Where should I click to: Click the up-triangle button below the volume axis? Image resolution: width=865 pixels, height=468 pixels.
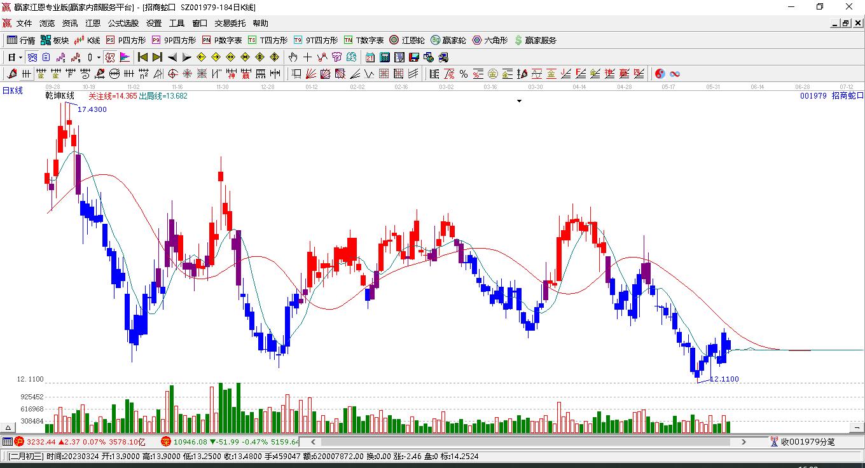point(9,427)
